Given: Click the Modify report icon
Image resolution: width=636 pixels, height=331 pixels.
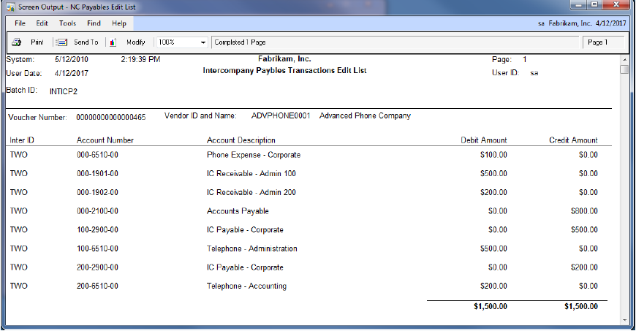Looking at the screenshot, I should (x=113, y=42).
